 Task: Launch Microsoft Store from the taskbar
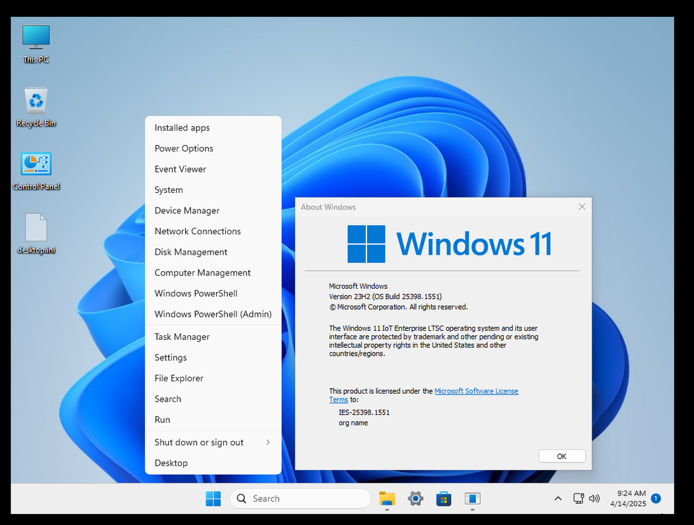pyautogui.click(x=443, y=499)
